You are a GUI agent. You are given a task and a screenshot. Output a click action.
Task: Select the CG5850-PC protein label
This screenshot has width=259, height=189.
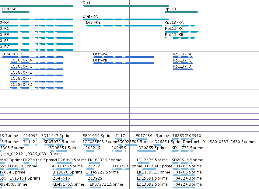(x=21, y=66)
